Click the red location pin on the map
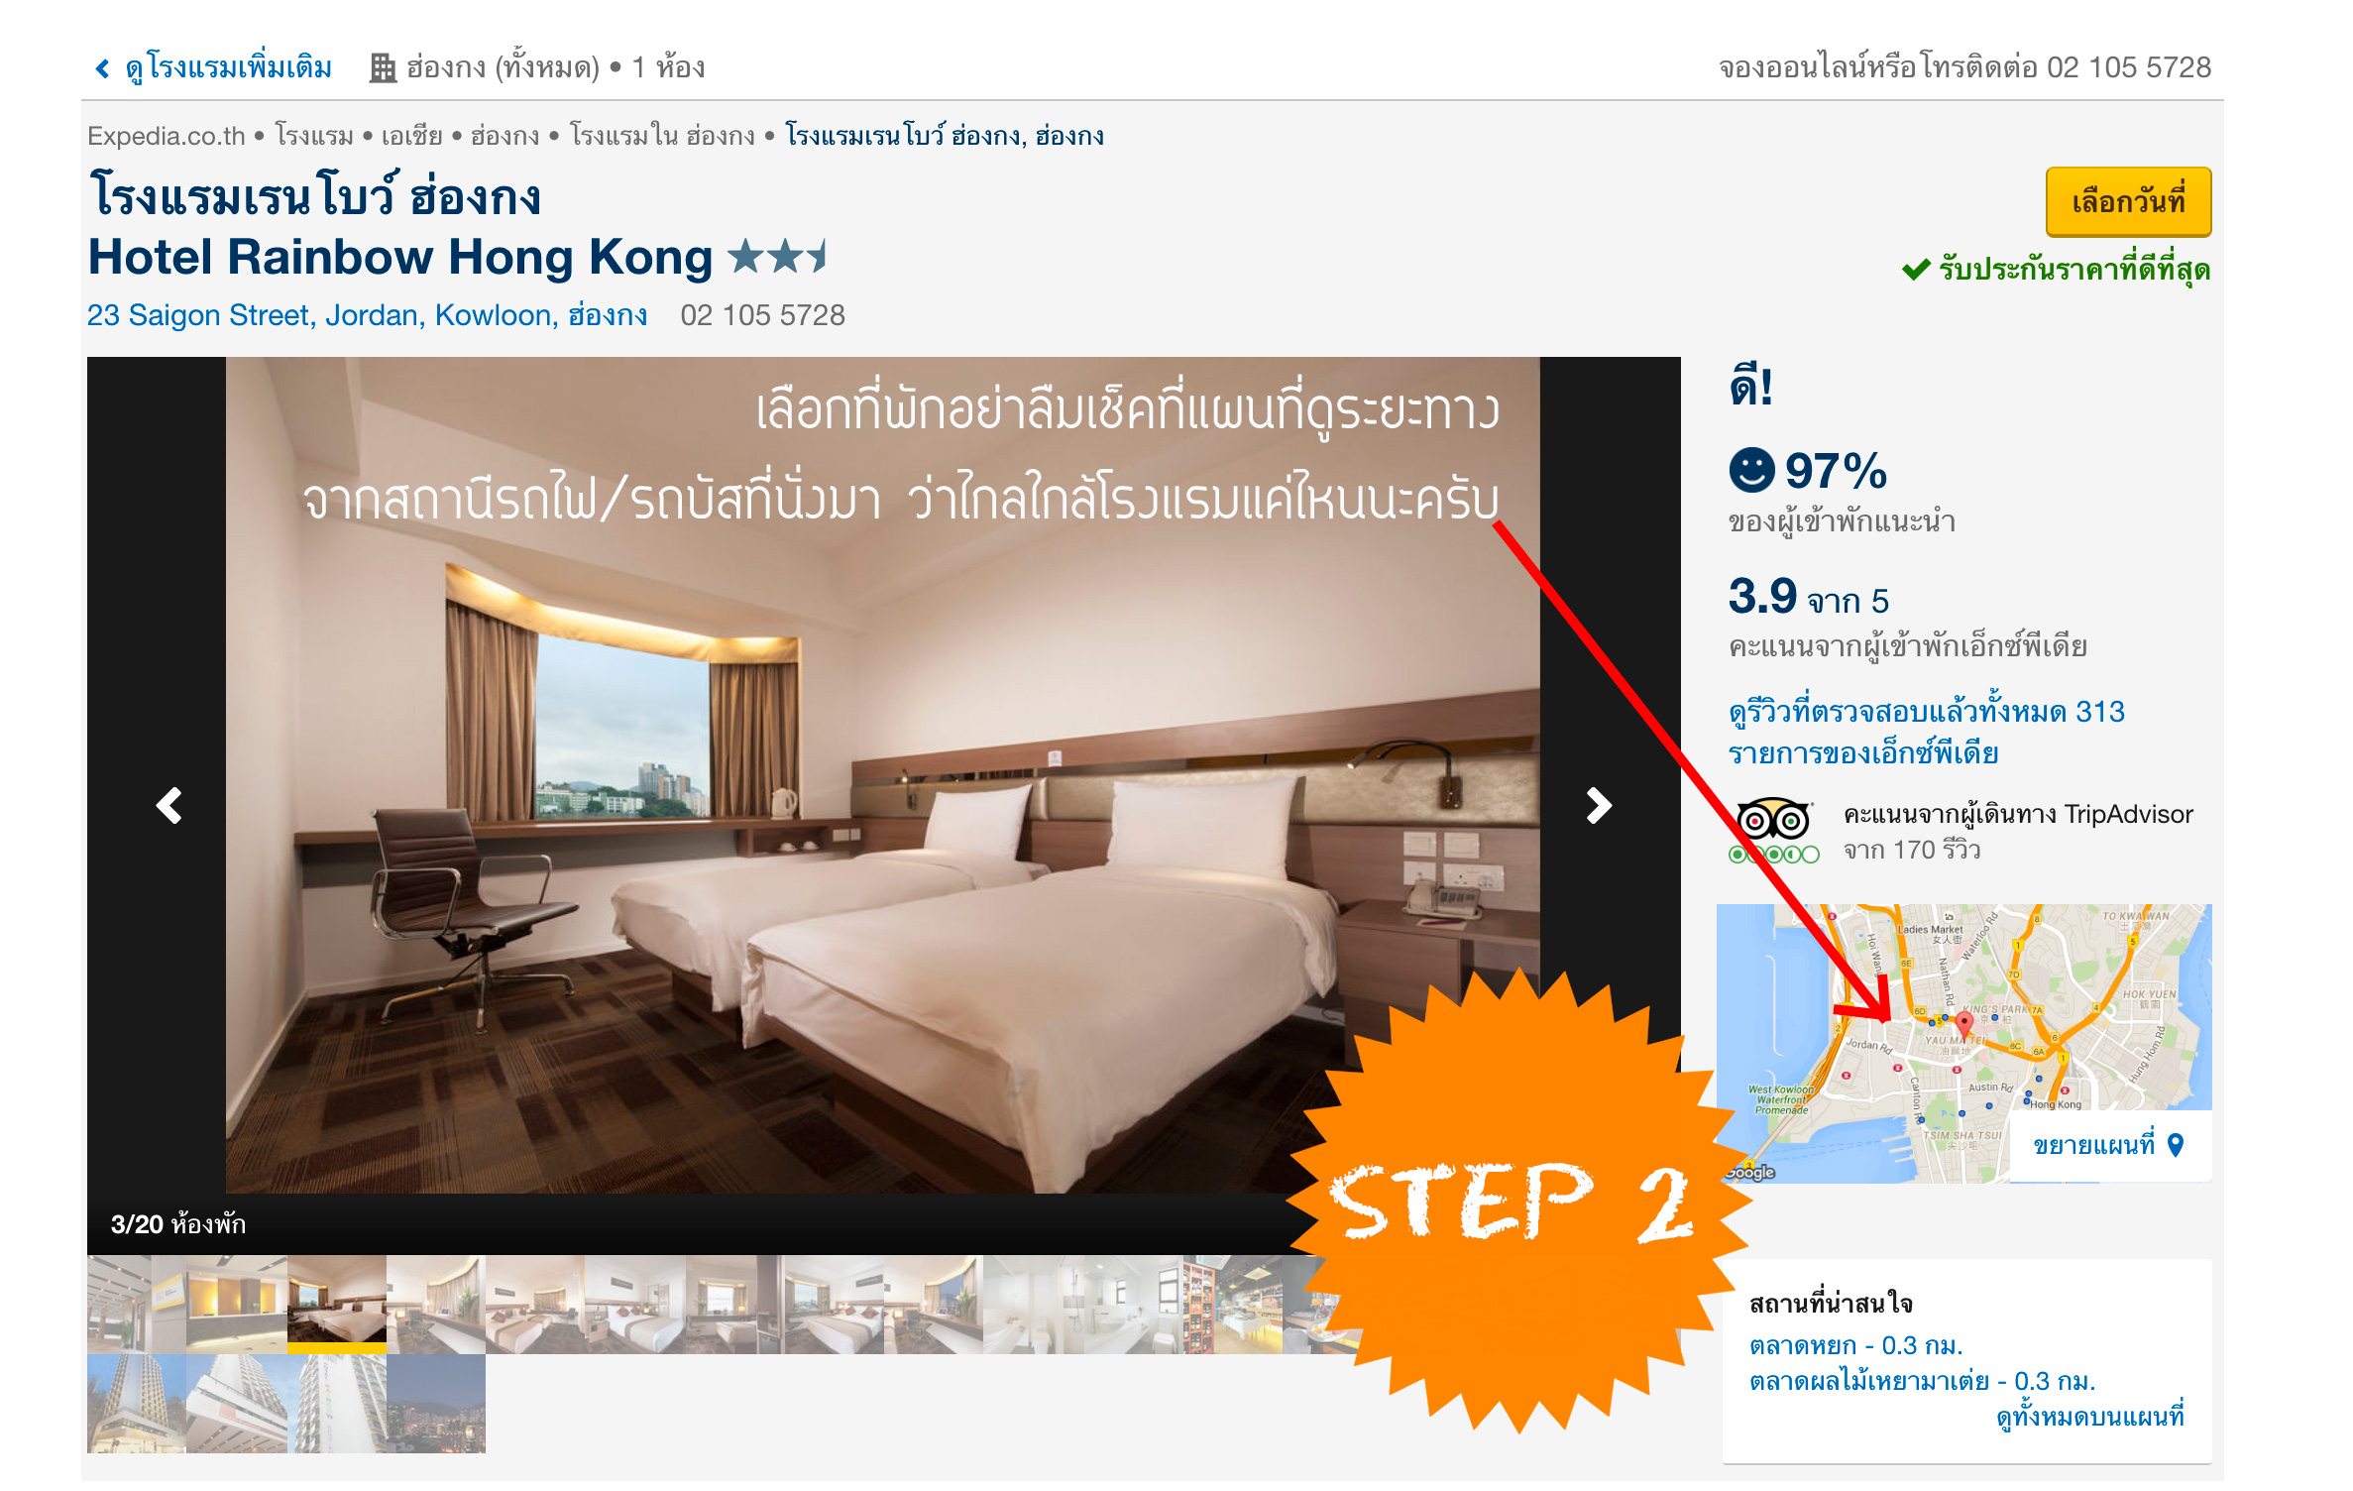 pyautogui.click(x=1963, y=1024)
